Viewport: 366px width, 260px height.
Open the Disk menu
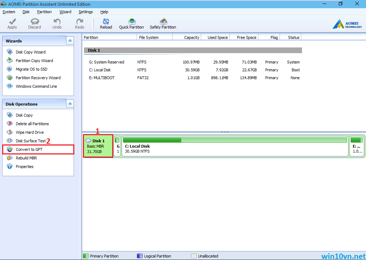tap(26, 12)
